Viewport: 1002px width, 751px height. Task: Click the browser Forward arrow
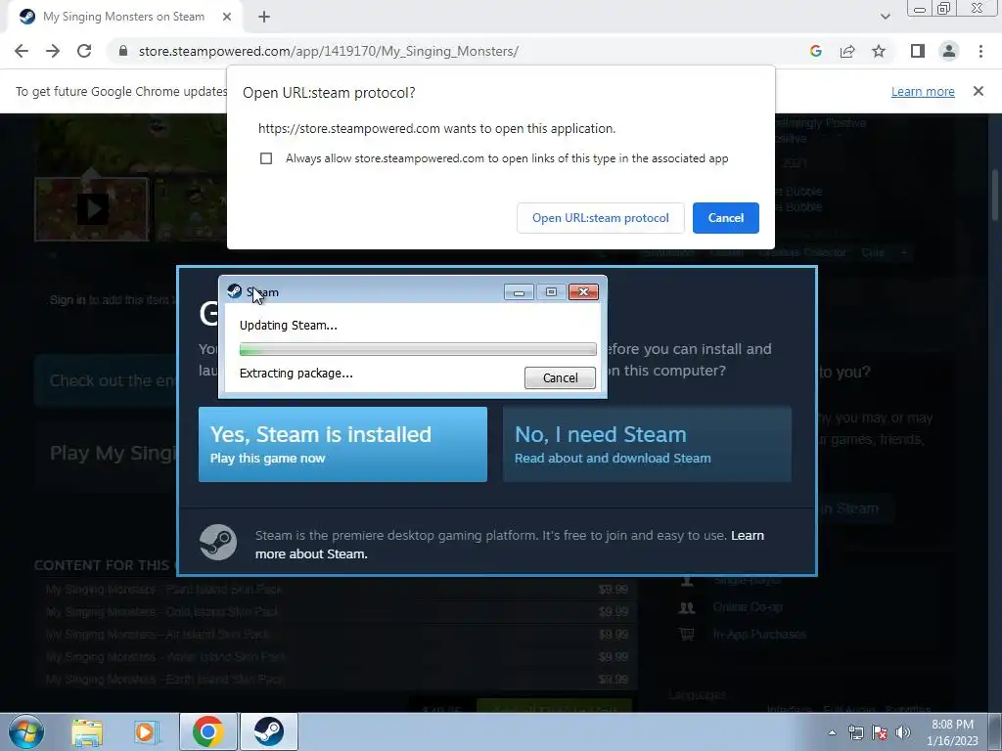coord(53,51)
